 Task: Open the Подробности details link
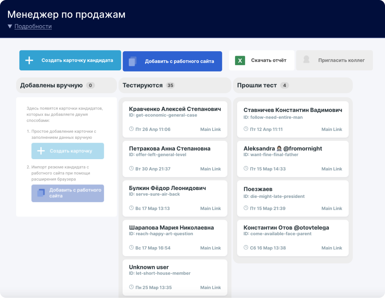(33, 26)
